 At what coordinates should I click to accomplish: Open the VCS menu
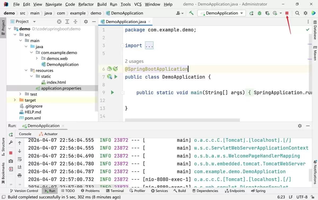(138, 4)
